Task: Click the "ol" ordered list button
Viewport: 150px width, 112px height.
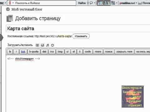Action: 74,52
